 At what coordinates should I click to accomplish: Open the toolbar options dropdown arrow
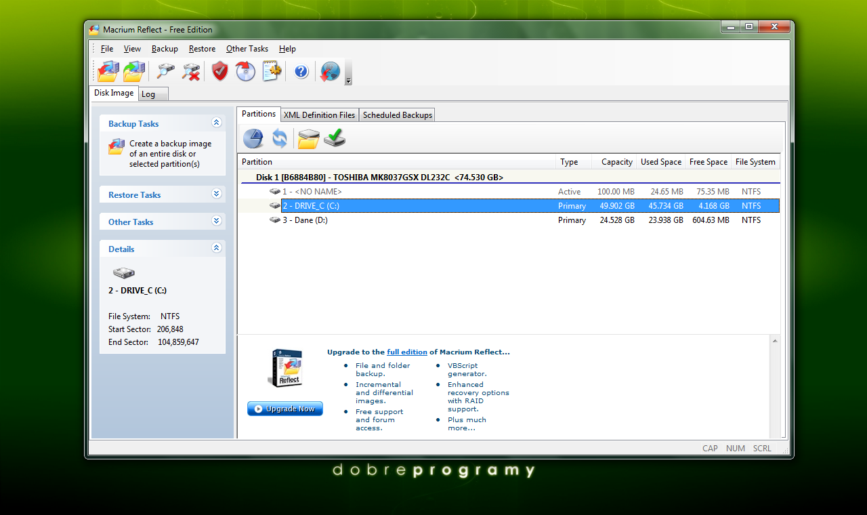[x=348, y=81]
